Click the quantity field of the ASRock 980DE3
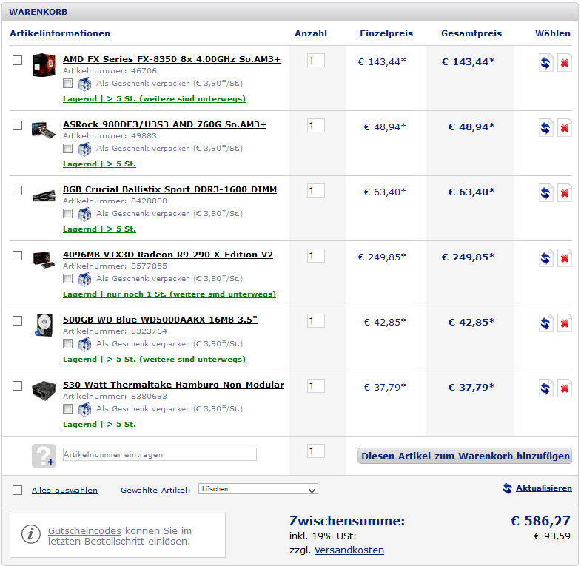The height and width of the screenshot is (566, 581). pyautogui.click(x=316, y=126)
